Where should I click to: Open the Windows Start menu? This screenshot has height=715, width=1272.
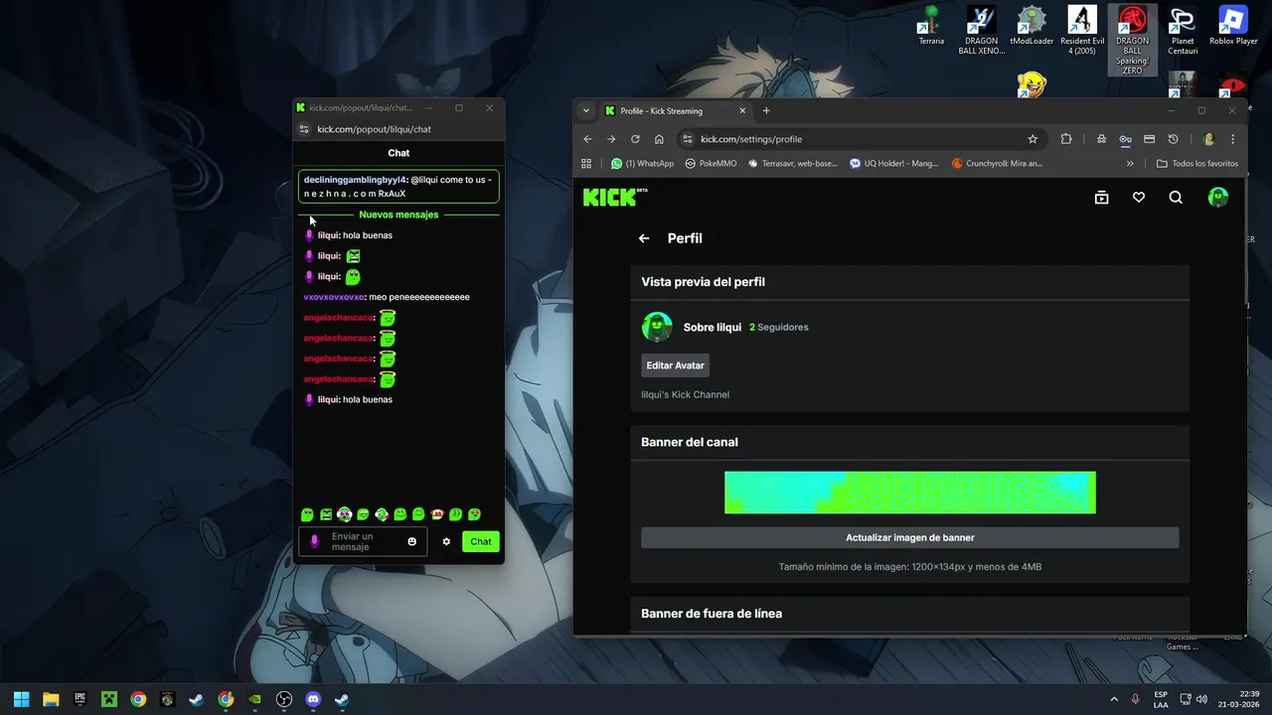click(x=21, y=699)
